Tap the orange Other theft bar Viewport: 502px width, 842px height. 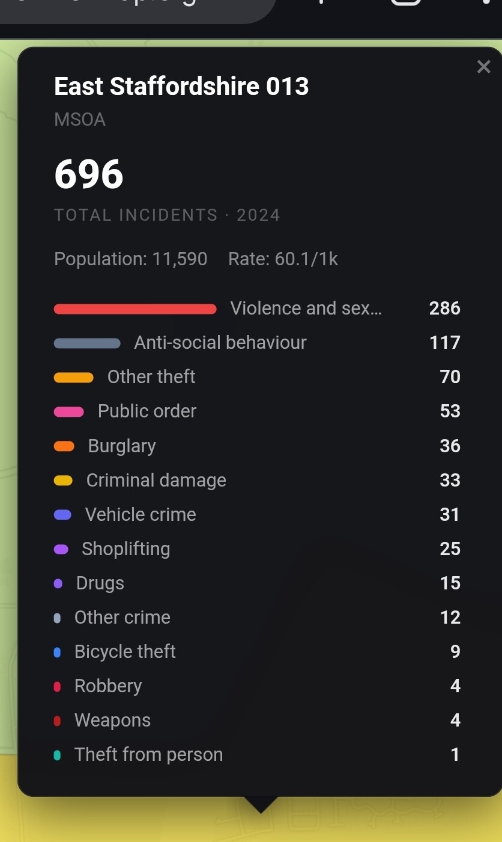point(74,378)
